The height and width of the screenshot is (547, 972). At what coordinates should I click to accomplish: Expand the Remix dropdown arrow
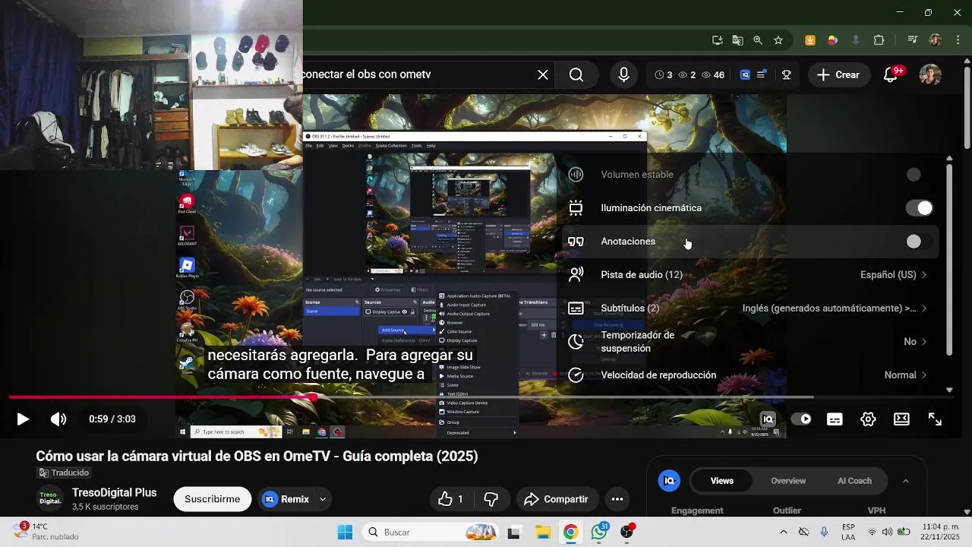coord(323,499)
